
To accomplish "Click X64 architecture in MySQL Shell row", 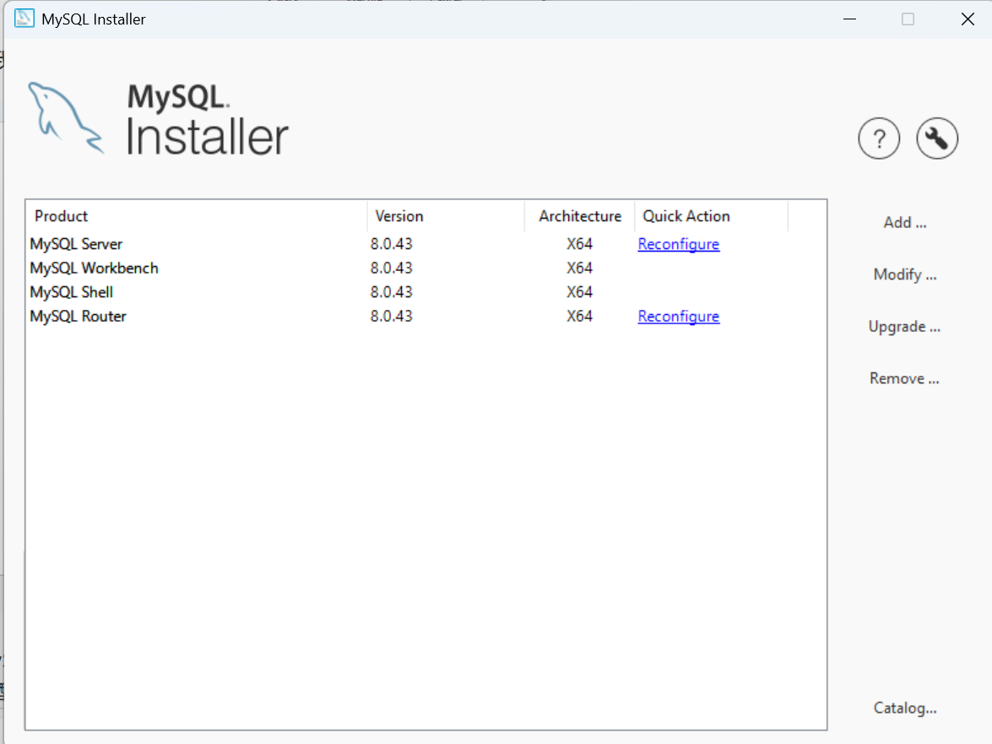I will [579, 292].
